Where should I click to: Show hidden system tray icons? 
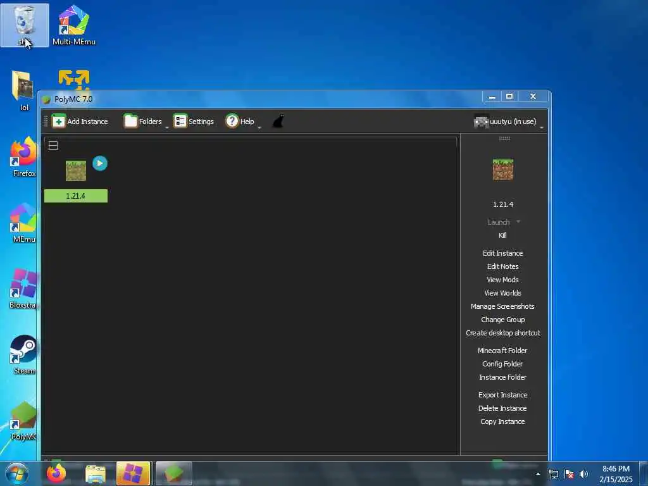coord(538,474)
